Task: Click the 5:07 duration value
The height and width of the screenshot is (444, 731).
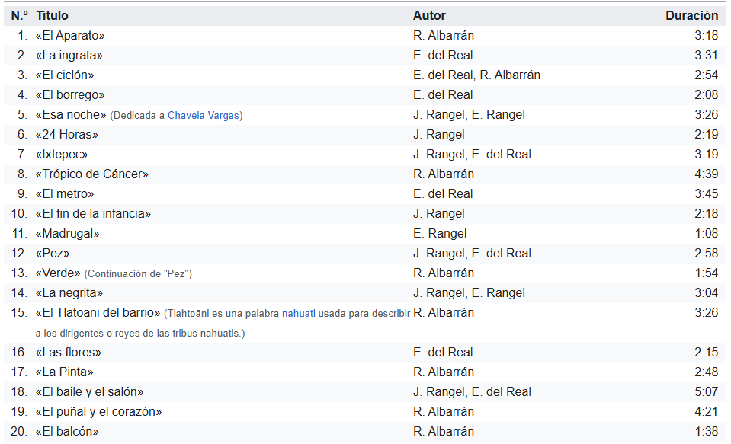Action: pyautogui.click(x=707, y=392)
